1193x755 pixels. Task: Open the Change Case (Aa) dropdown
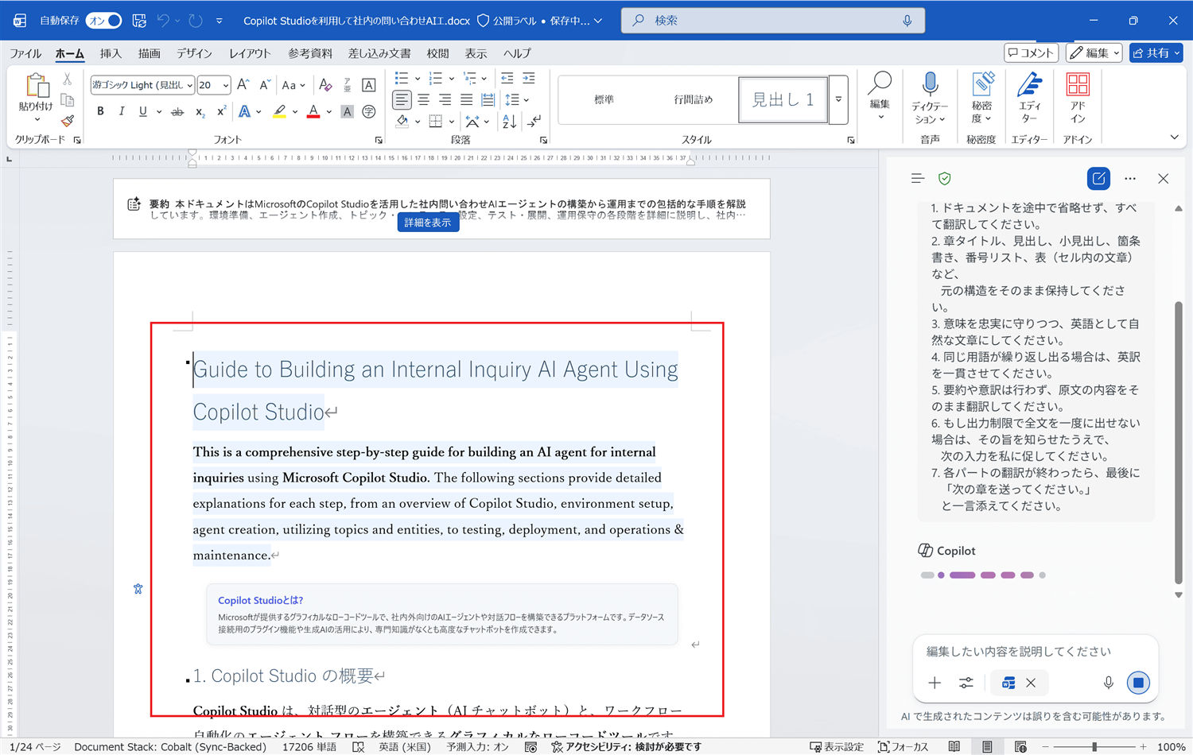(293, 85)
